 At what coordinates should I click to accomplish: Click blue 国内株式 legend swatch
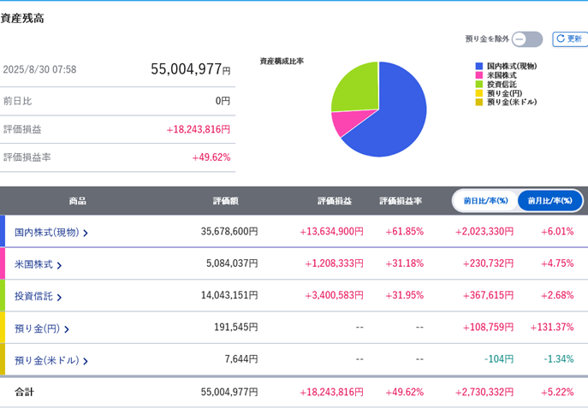pos(479,67)
